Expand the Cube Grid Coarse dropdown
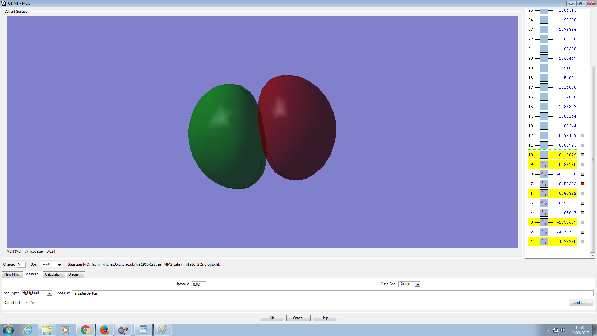 tap(418, 284)
